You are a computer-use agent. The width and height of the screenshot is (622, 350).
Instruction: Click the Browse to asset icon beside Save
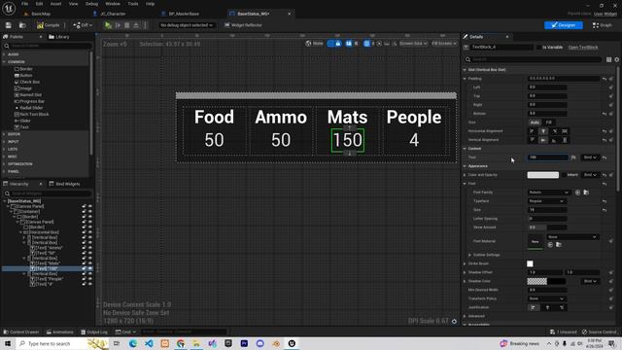(22, 25)
